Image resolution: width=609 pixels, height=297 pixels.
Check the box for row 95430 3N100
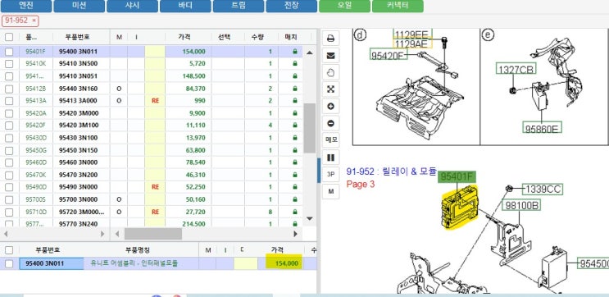point(9,138)
